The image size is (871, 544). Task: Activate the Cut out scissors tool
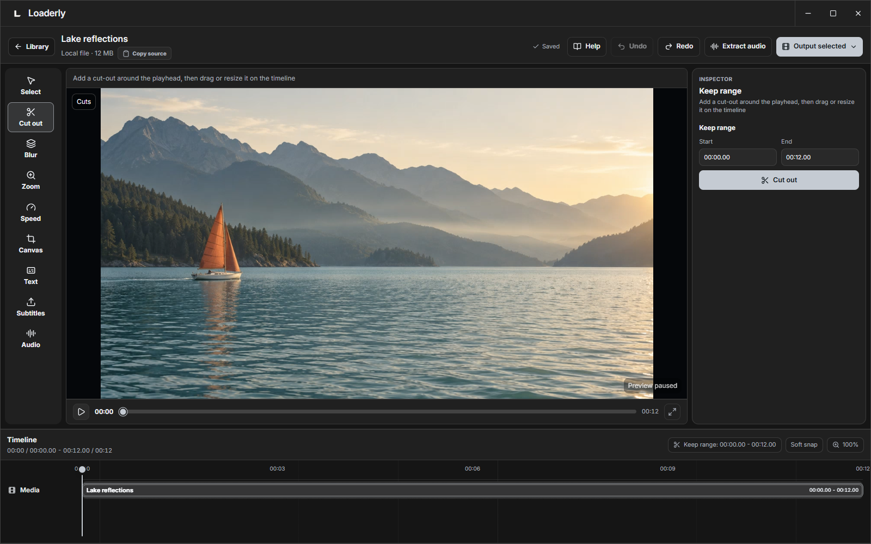(30, 118)
